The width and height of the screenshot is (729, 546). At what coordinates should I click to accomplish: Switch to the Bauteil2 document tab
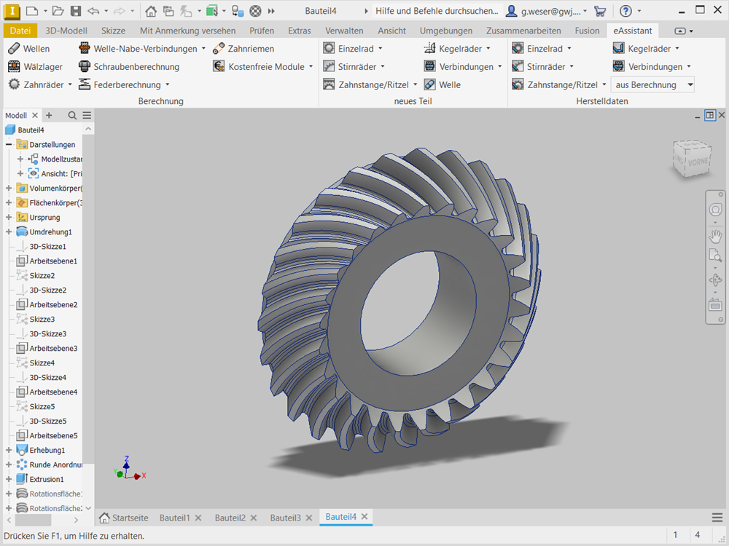230,518
